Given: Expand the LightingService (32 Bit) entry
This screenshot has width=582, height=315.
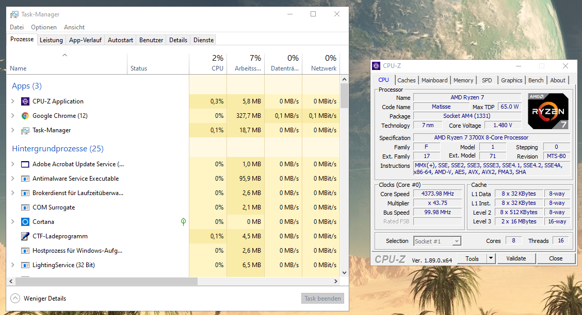Looking at the screenshot, I should (x=12, y=266).
